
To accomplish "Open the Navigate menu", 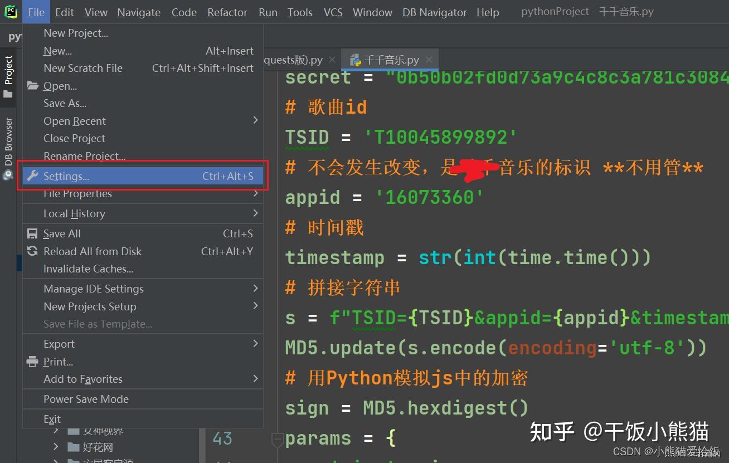I will pos(139,12).
